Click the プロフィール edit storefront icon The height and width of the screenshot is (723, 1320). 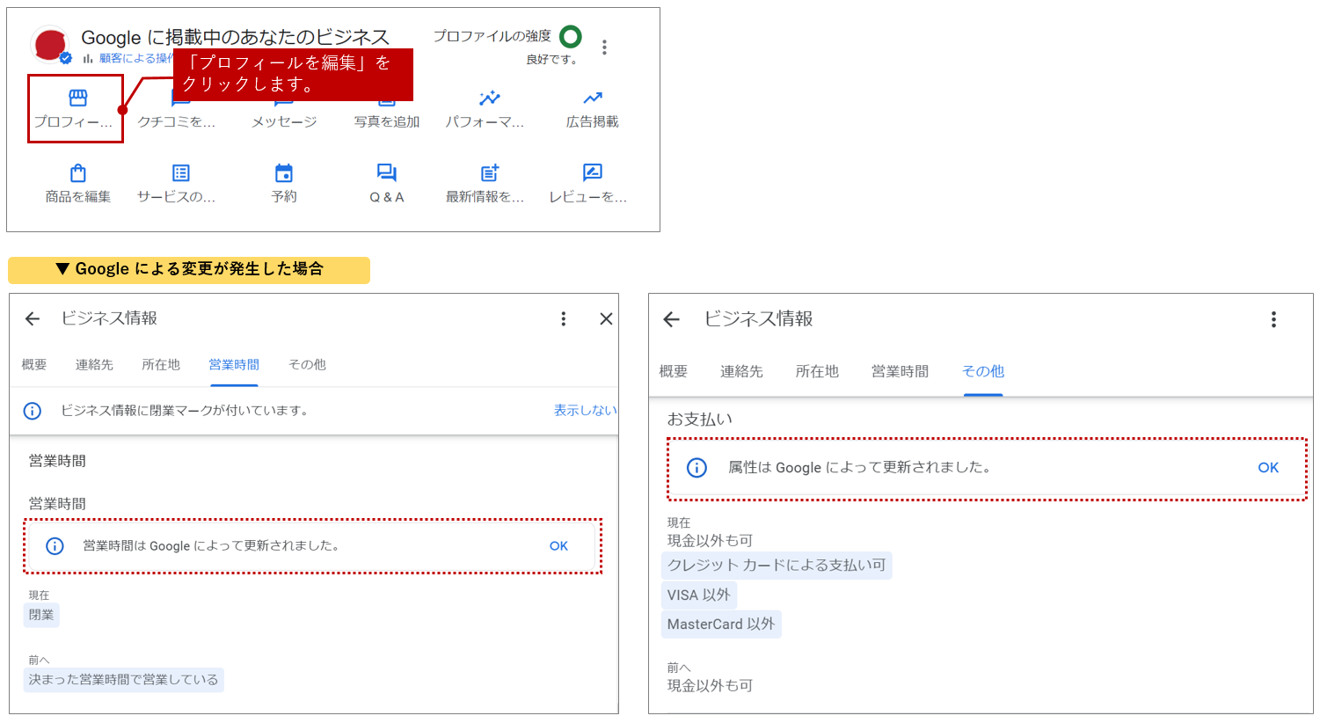tap(77, 99)
